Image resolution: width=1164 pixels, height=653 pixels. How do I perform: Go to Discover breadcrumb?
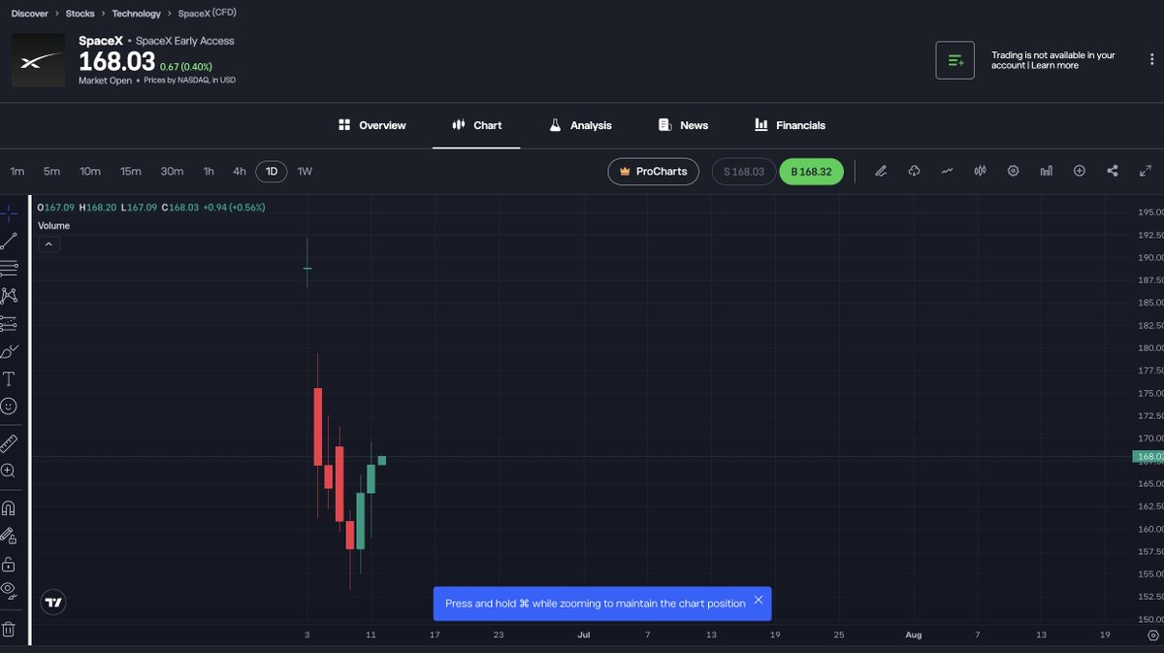pyautogui.click(x=30, y=14)
